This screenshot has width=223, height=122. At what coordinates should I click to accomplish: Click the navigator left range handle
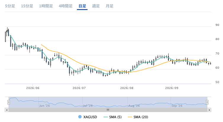tap(9, 102)
